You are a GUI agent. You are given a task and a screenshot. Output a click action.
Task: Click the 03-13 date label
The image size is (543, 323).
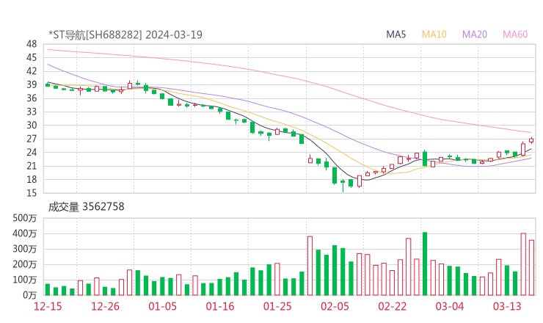507,306
